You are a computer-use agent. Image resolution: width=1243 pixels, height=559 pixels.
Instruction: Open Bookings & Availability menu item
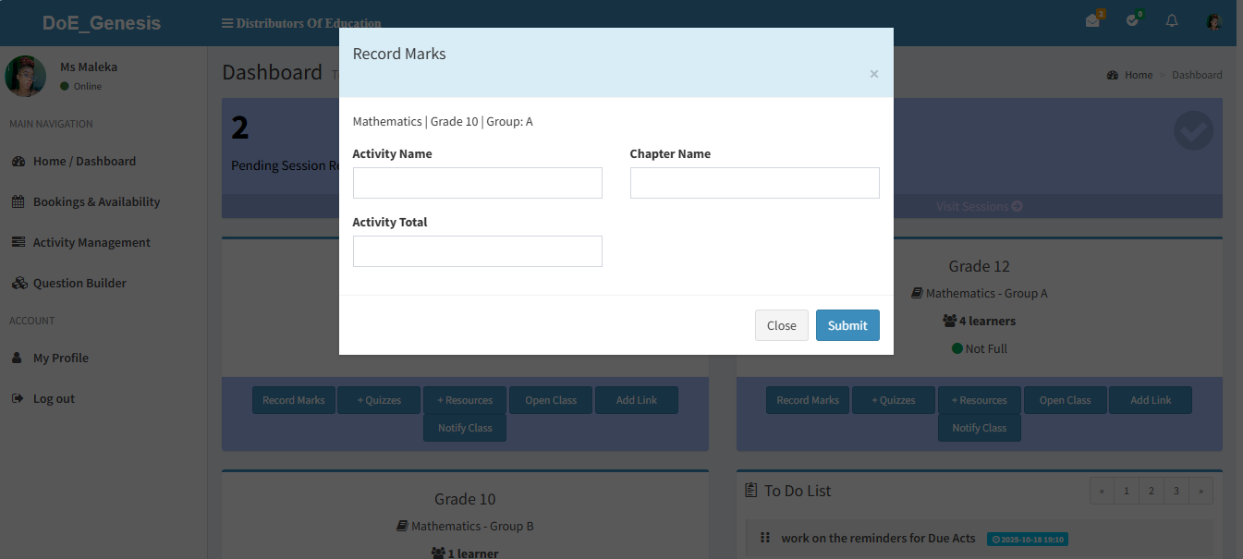(x=96, y=201)
